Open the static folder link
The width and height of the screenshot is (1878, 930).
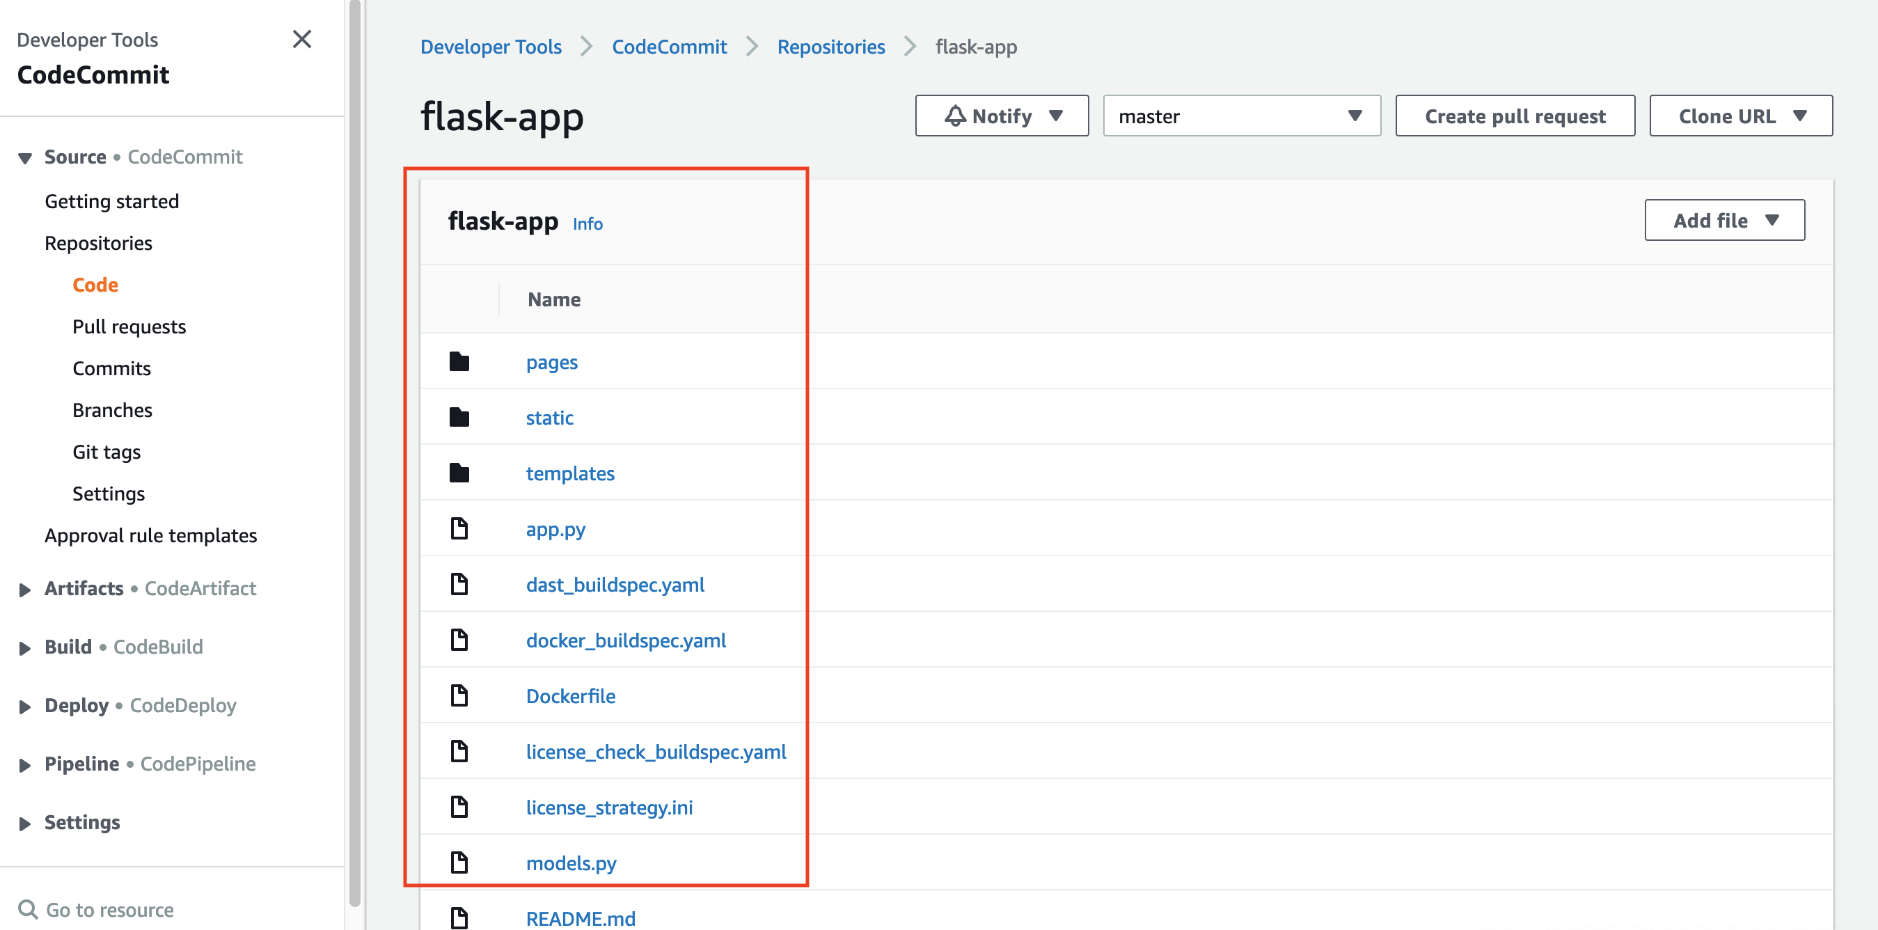(550, 418)
